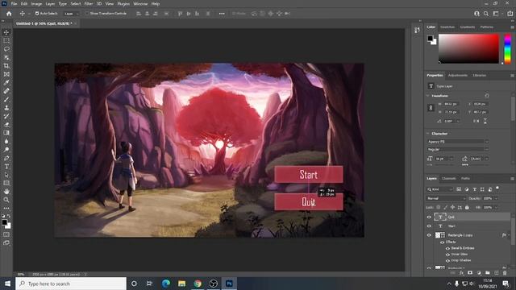Click the share icon at top right
This screenshot has height=290, width=516.
[x=510, y=14]
